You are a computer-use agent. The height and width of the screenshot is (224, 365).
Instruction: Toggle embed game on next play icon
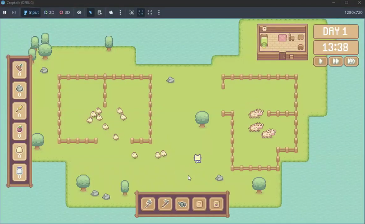tap(132, 12)
